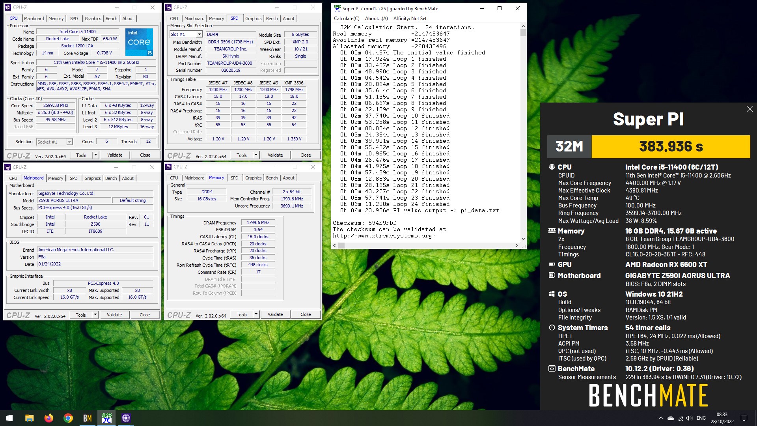This screenshot has width=757, height=426.
Task: Open About tab in Mainboard CPU-Z window
Action: (128, 178)
